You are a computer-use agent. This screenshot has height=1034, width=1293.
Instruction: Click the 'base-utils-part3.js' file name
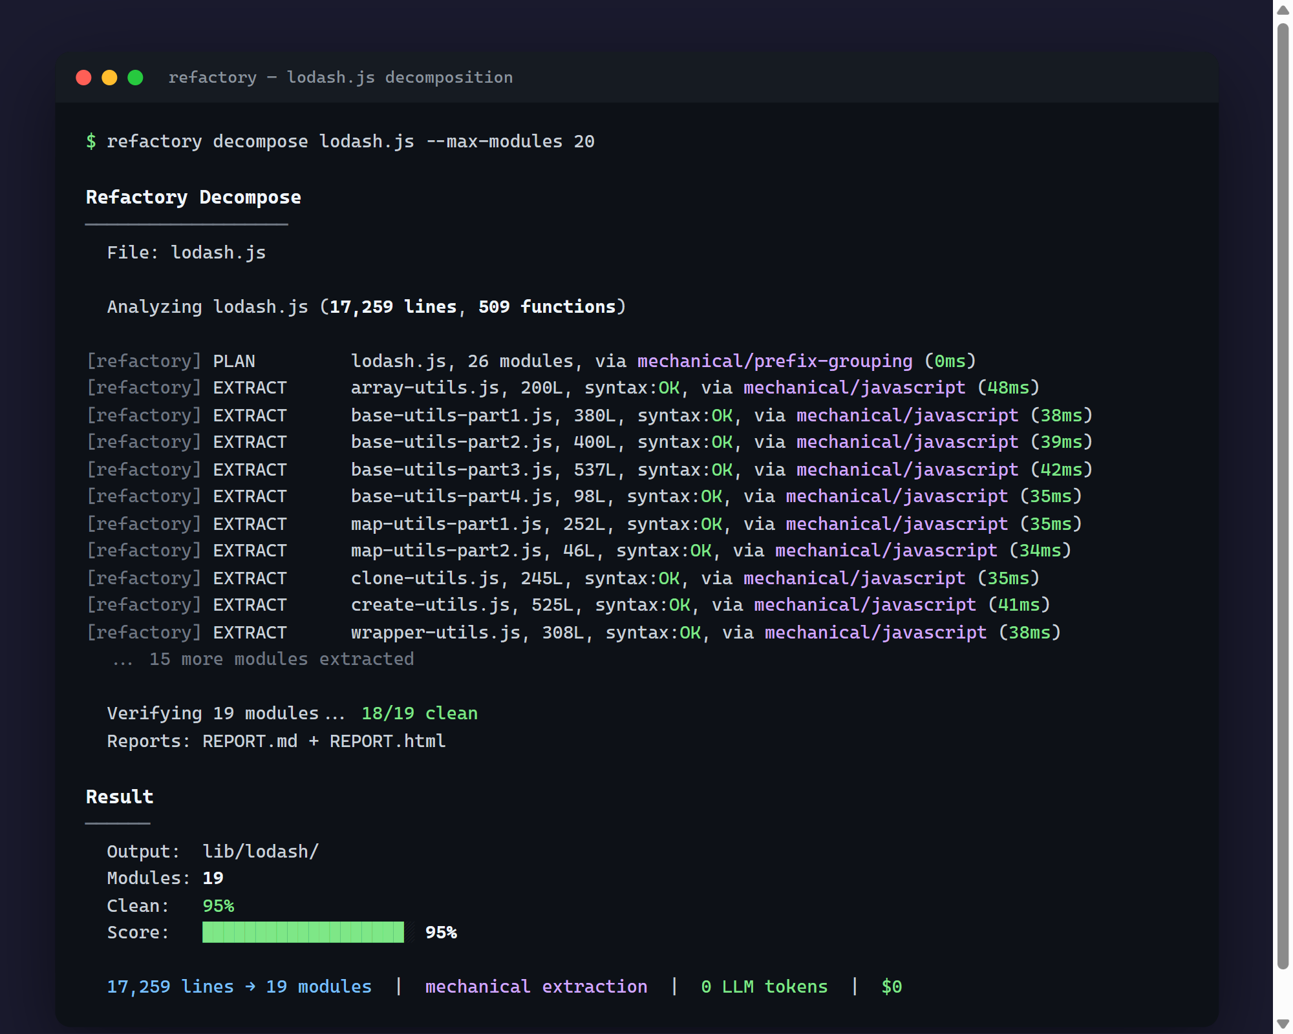click(x=451, y=469)
